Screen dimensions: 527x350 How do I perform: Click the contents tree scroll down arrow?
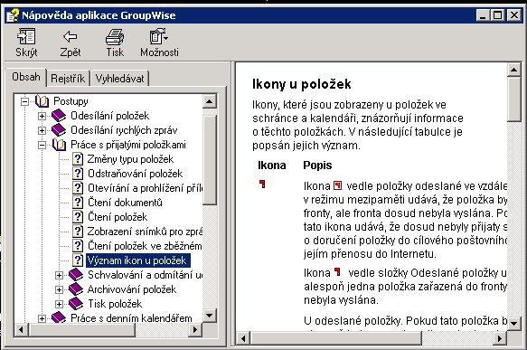point(210,316)
